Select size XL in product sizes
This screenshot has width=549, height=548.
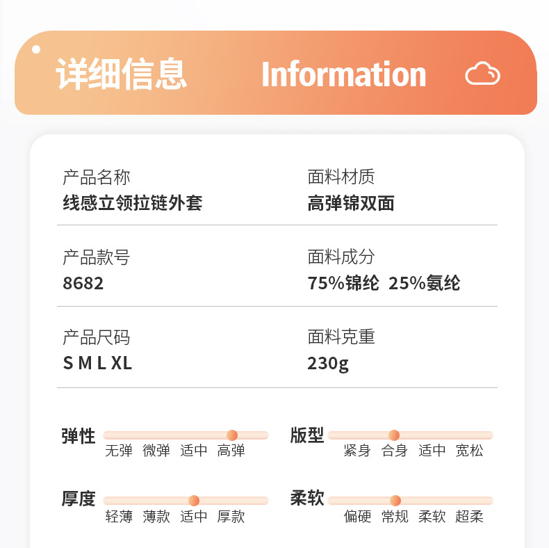click(122, 363)
